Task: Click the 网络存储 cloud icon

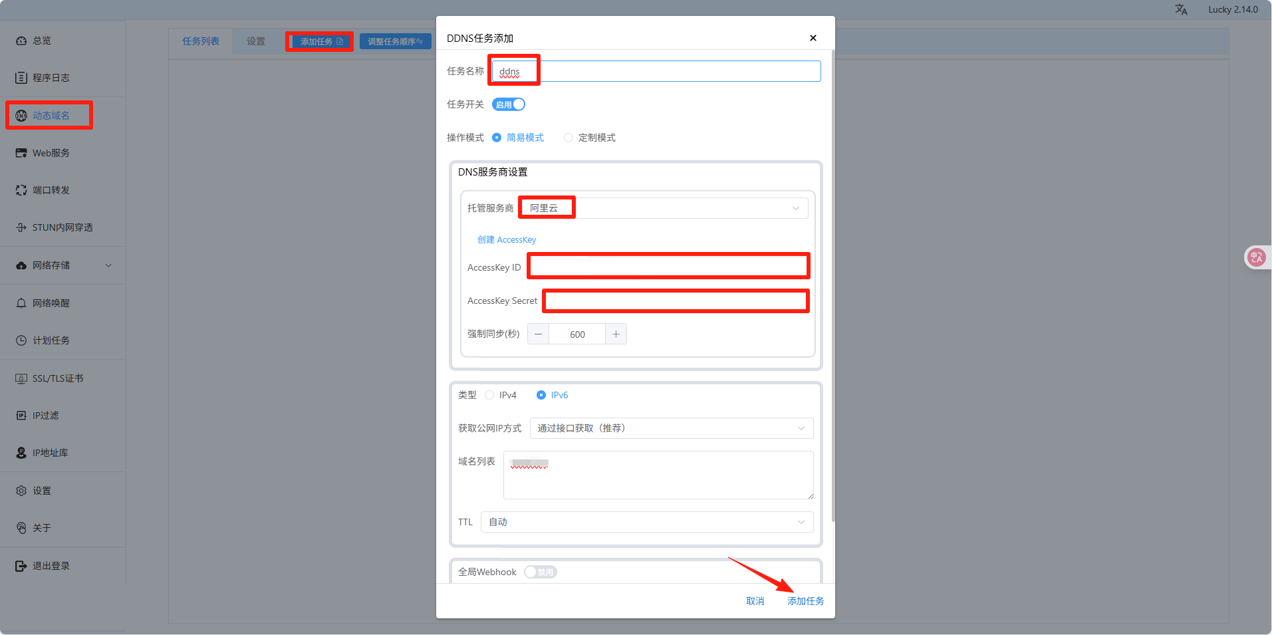Action: (21, 265)
